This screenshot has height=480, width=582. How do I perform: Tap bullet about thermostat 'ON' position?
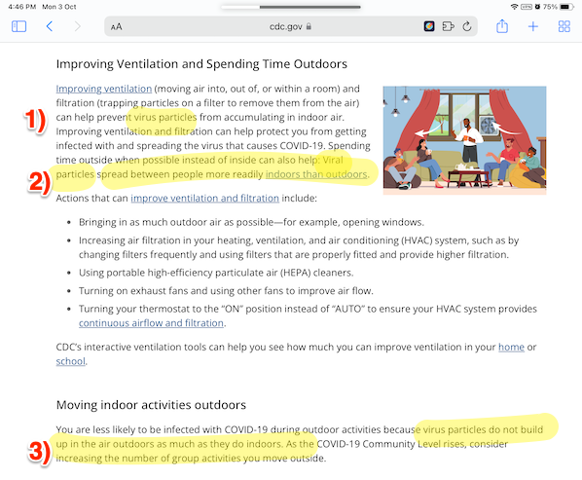coord(308,315)
